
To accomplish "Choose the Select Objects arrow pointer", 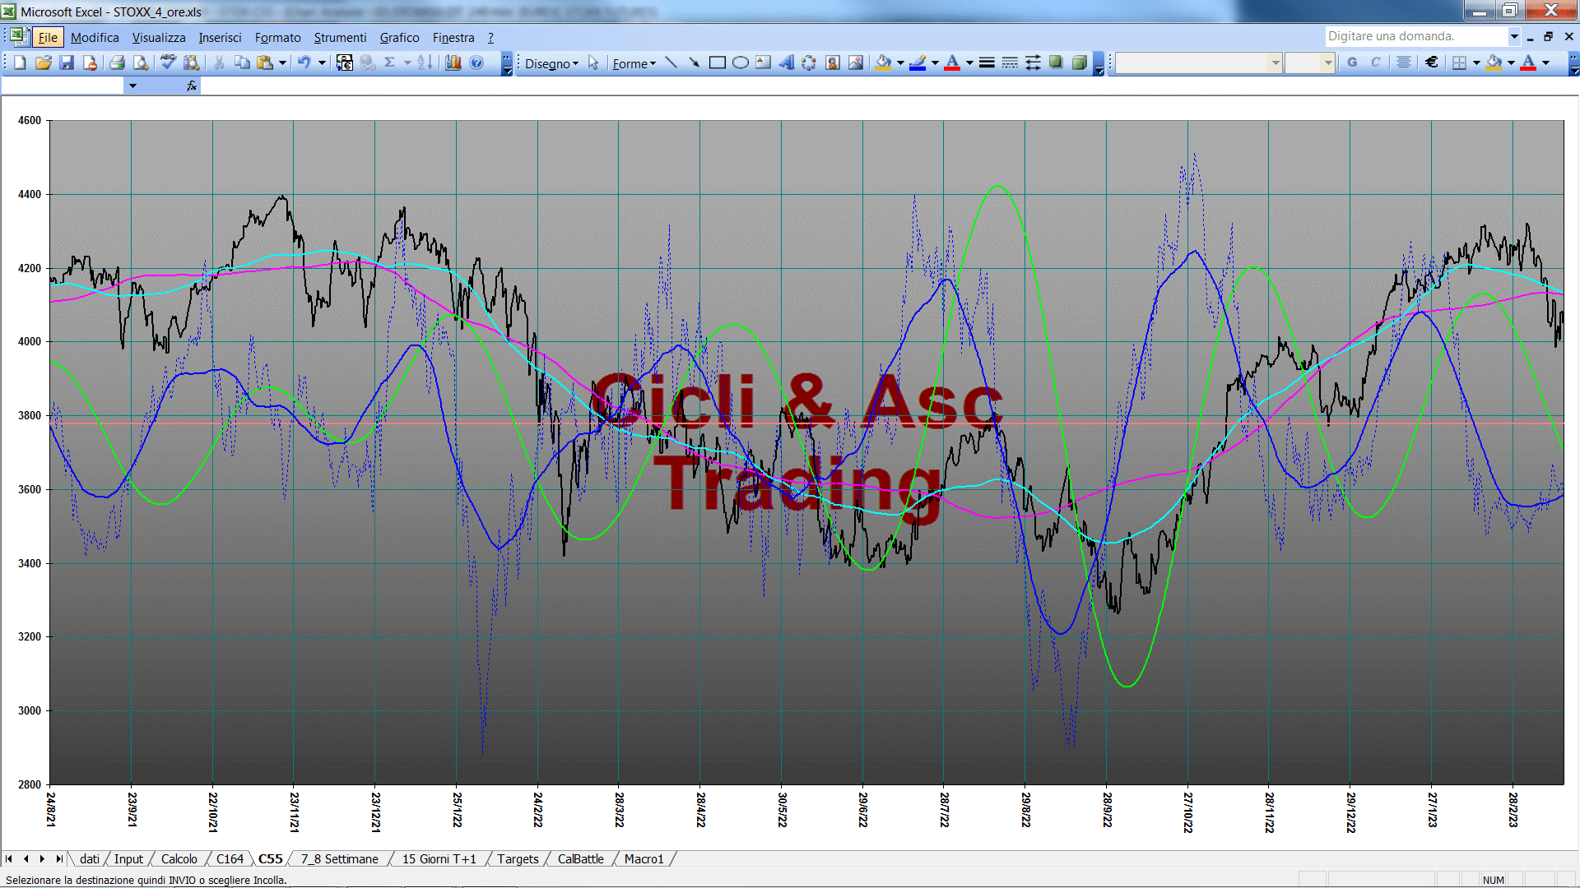I will pos(593,62).
